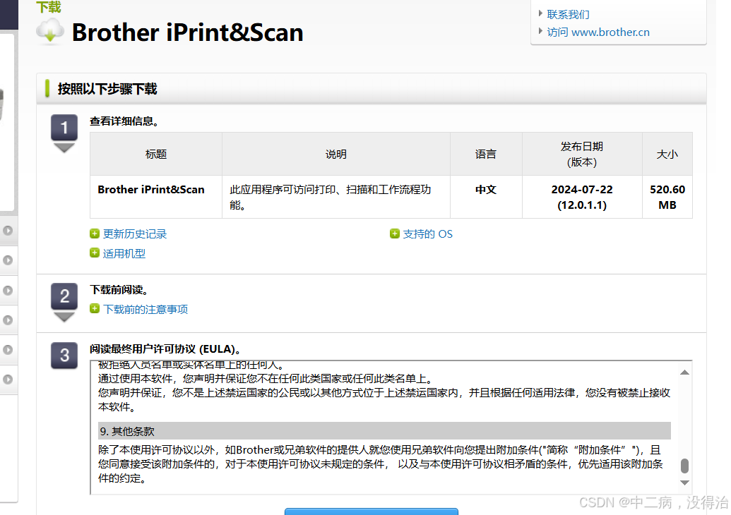This screenshot has height=515, width=731.
Task: Click the 按照以下步骤下载 section heading
Action: coord(107,89)
